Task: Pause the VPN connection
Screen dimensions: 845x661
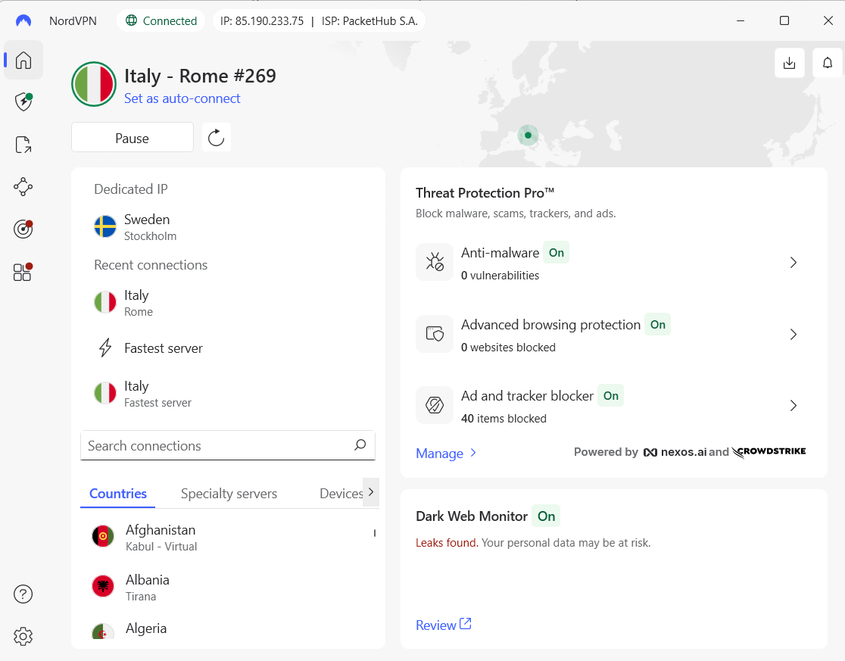Action: point(132,138)
